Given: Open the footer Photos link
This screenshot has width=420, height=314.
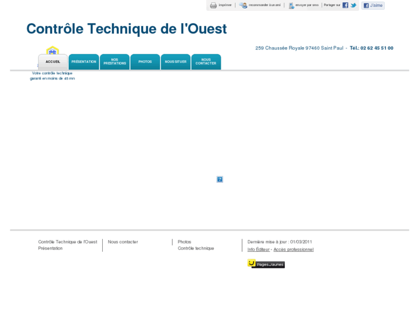Looking at the screenshot, I should tap(184, 242).
